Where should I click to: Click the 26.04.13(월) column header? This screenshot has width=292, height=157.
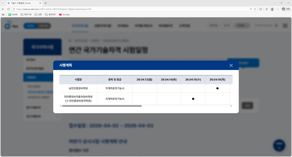pos(145,80)
